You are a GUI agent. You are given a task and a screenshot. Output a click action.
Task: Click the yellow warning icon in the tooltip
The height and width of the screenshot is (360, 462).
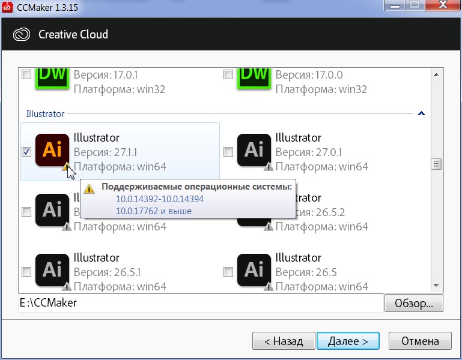(89, 188)
